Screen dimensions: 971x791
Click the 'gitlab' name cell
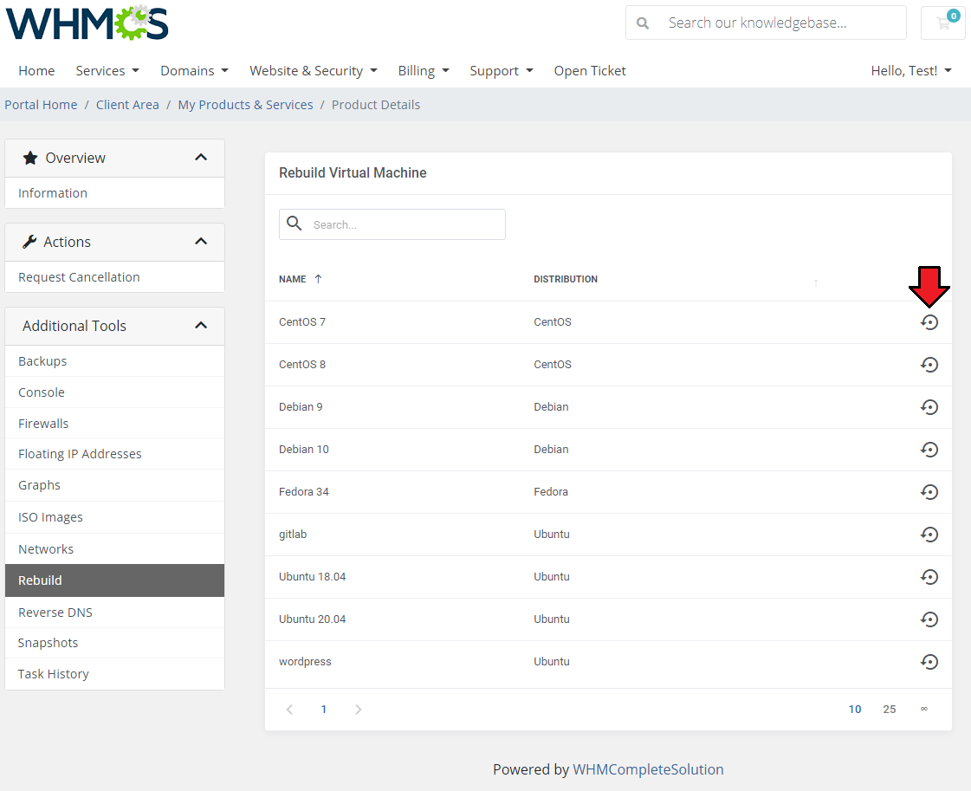(292, 535)
